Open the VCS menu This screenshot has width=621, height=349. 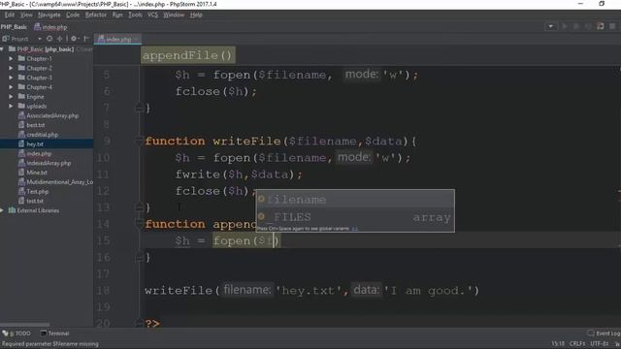pyautogui.click(x=152, y=15)
